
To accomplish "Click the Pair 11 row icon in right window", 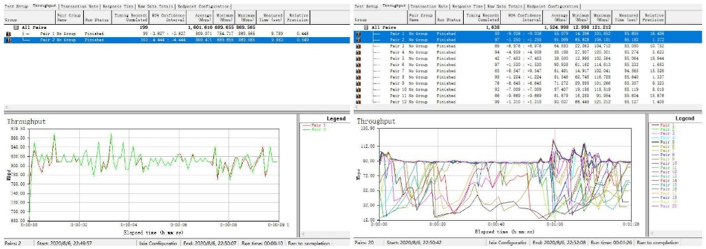I will click(x=359, y=96).
